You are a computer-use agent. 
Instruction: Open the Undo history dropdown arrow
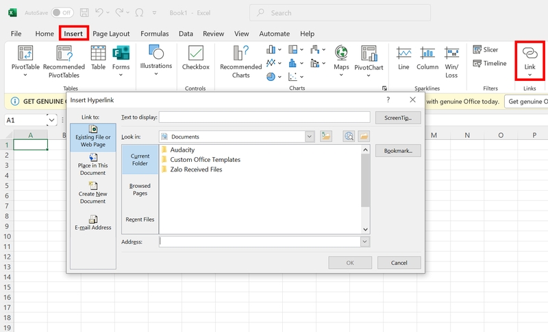[x=108, y=12]
